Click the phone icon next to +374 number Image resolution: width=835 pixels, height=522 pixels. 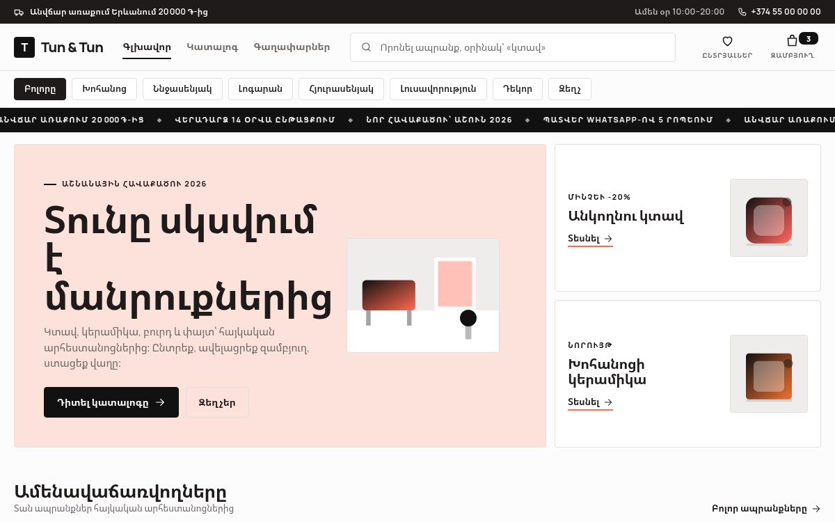click(742, 12)
